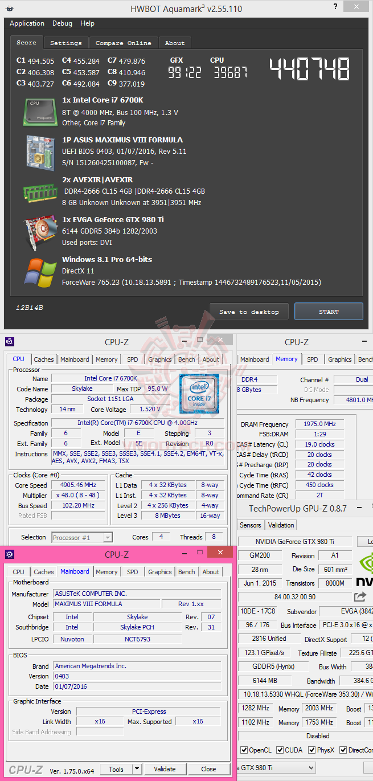The height and width of the screenshot is (781, 373).
Task: Click the NCT6793 LPCIO field
Action: (x=137, y=639)
